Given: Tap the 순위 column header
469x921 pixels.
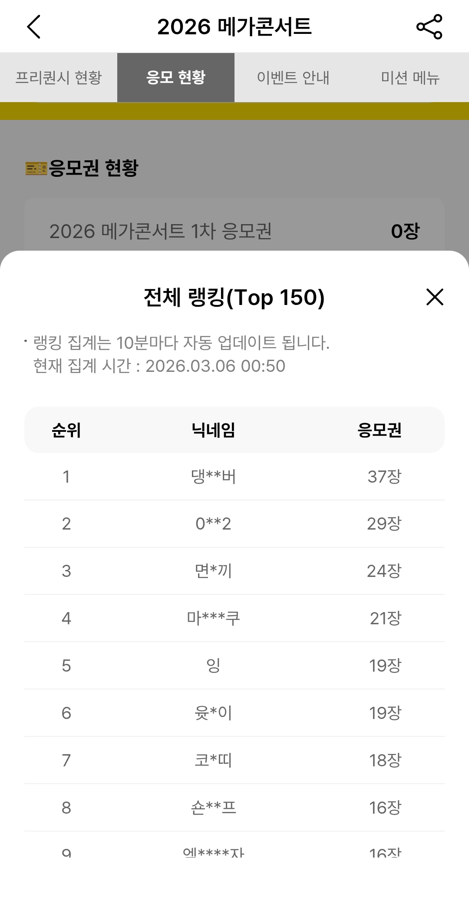Looking at the screenshot, I should point(66,430).
